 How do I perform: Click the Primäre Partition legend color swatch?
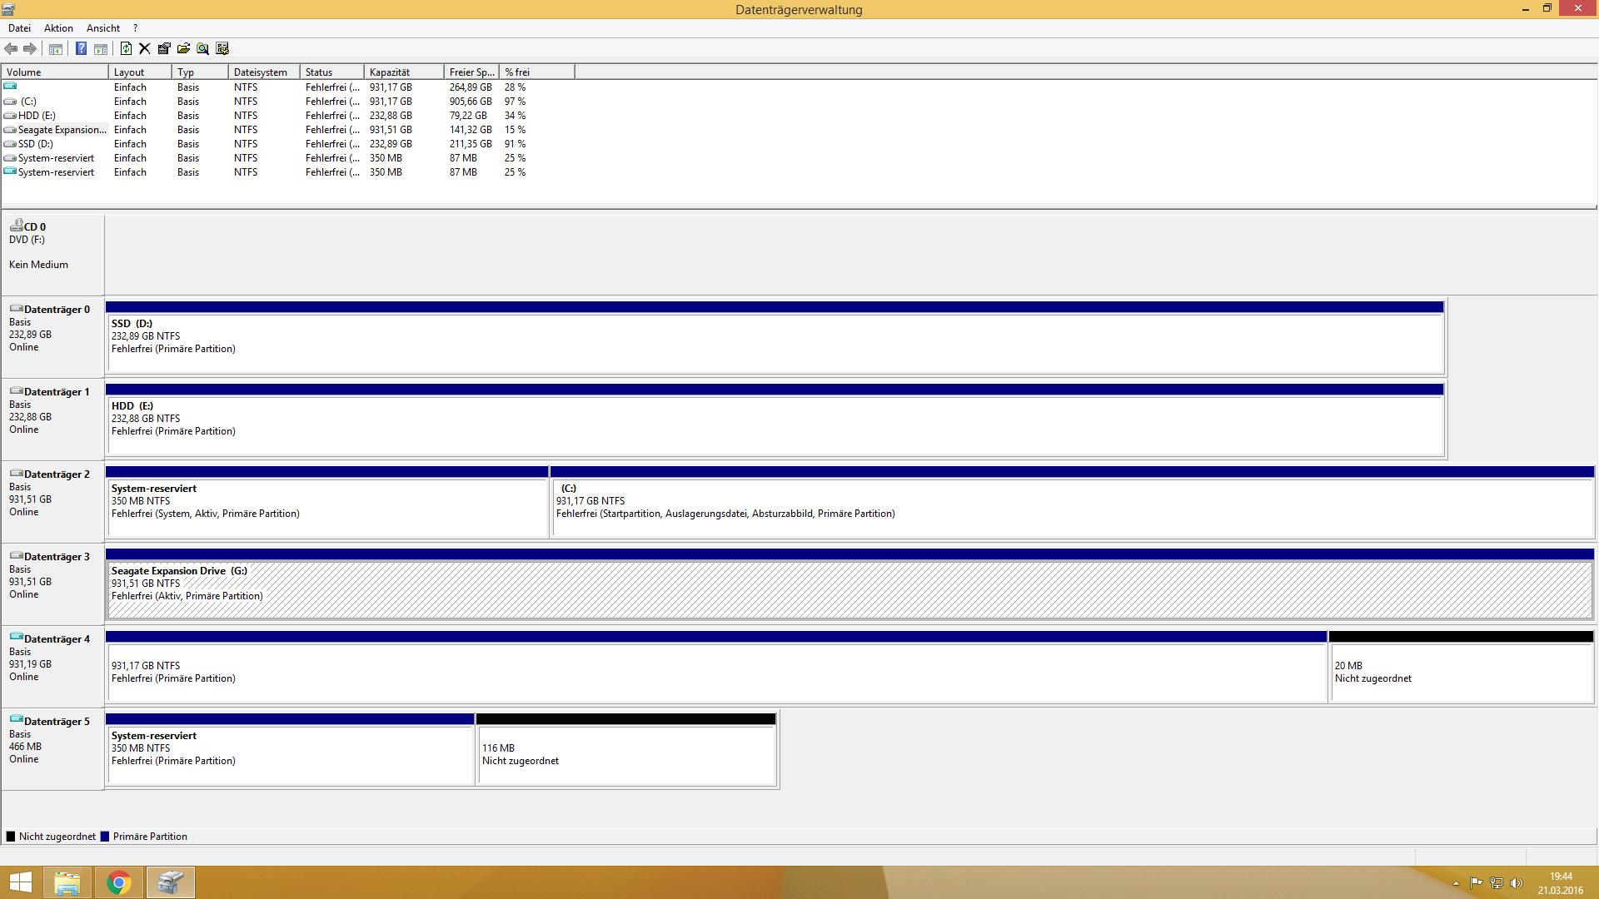tap(105, 837)
